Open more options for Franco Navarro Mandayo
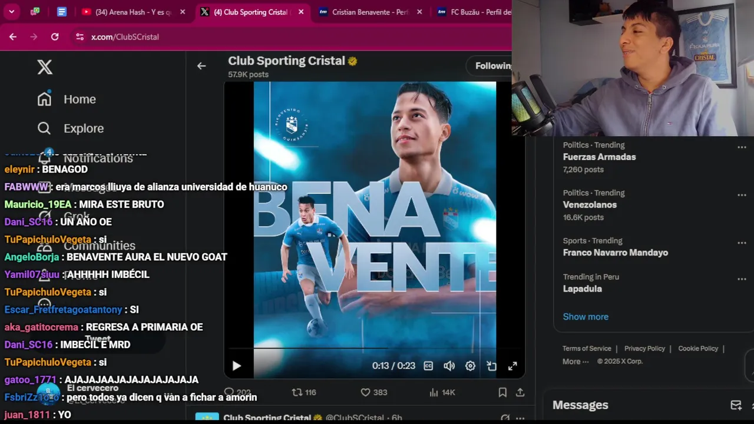This screenshot has width=754, height=424. 742,243
